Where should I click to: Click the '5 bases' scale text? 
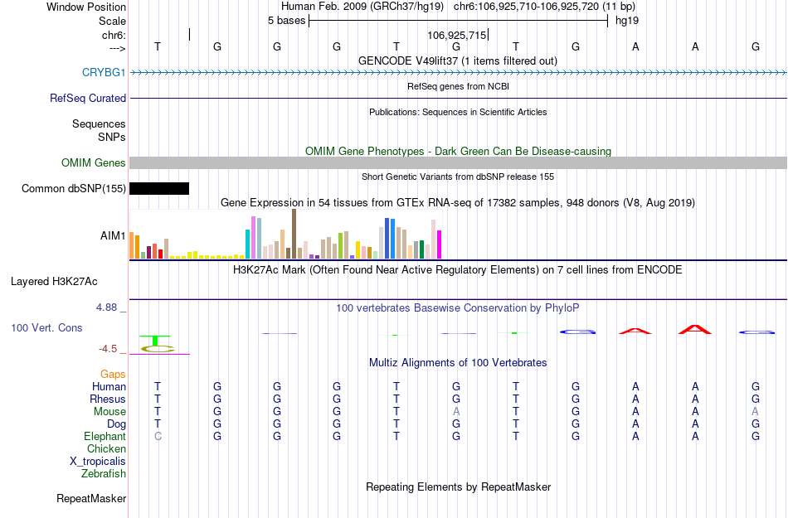click(x=286, y=21)
